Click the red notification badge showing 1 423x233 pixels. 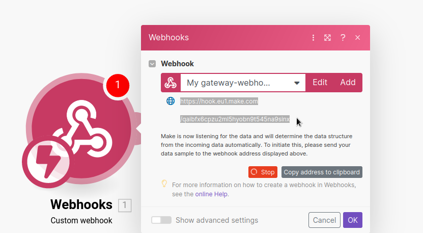(118, 85)
